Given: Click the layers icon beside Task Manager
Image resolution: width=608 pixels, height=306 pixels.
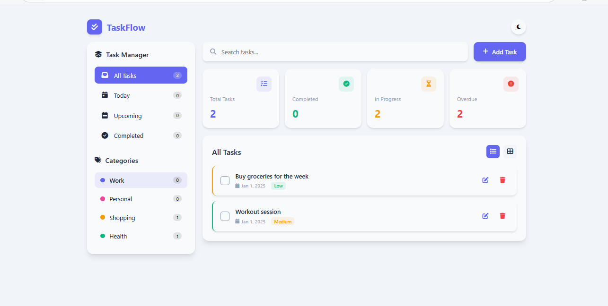Looking at the screenshot, I should tap(98, 54).
